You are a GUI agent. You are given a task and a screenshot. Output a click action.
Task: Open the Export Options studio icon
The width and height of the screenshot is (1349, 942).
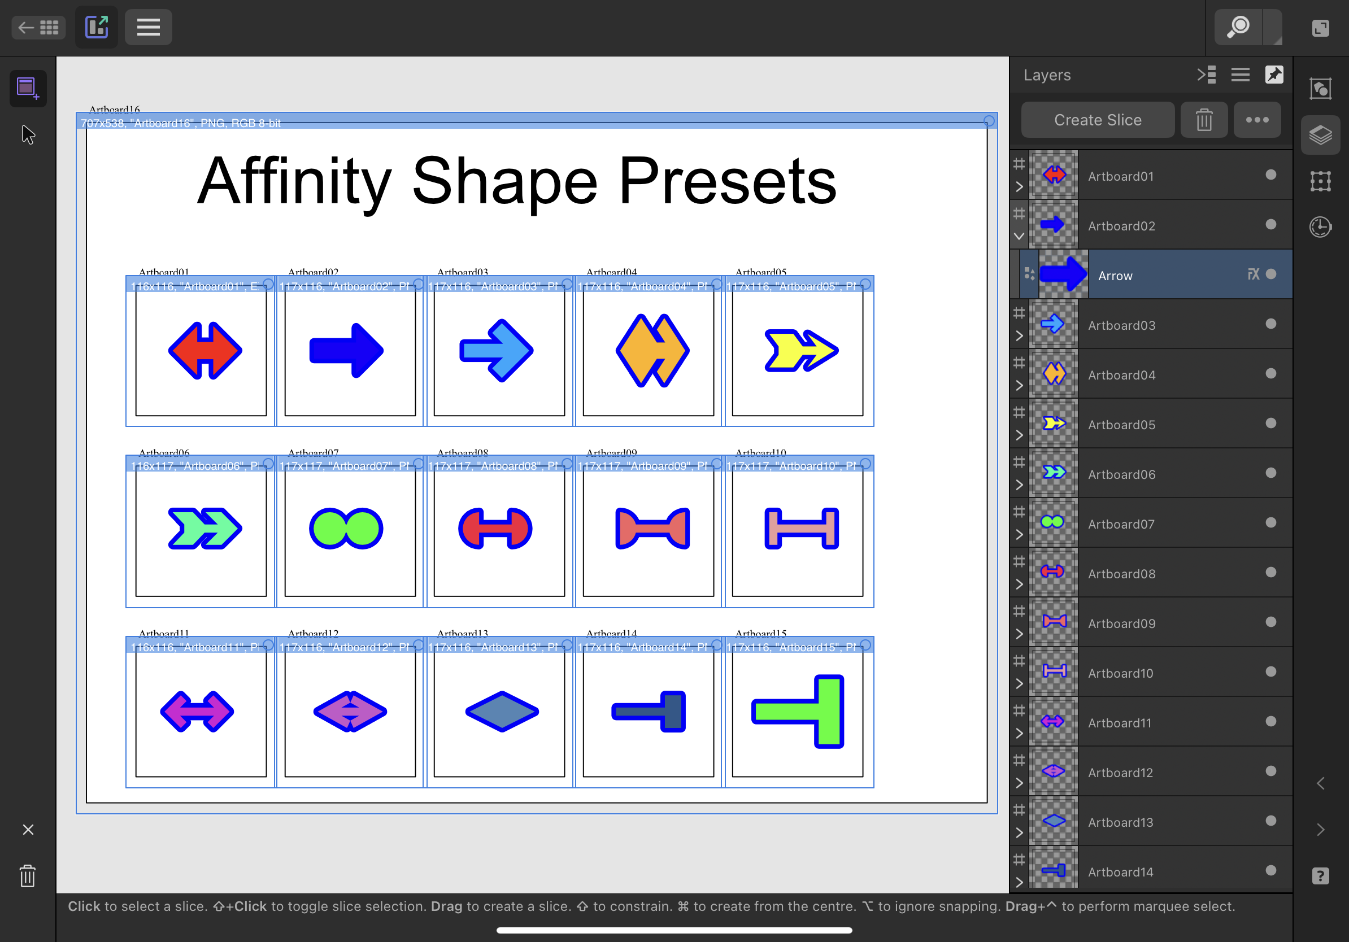[x=1320, y=89]
